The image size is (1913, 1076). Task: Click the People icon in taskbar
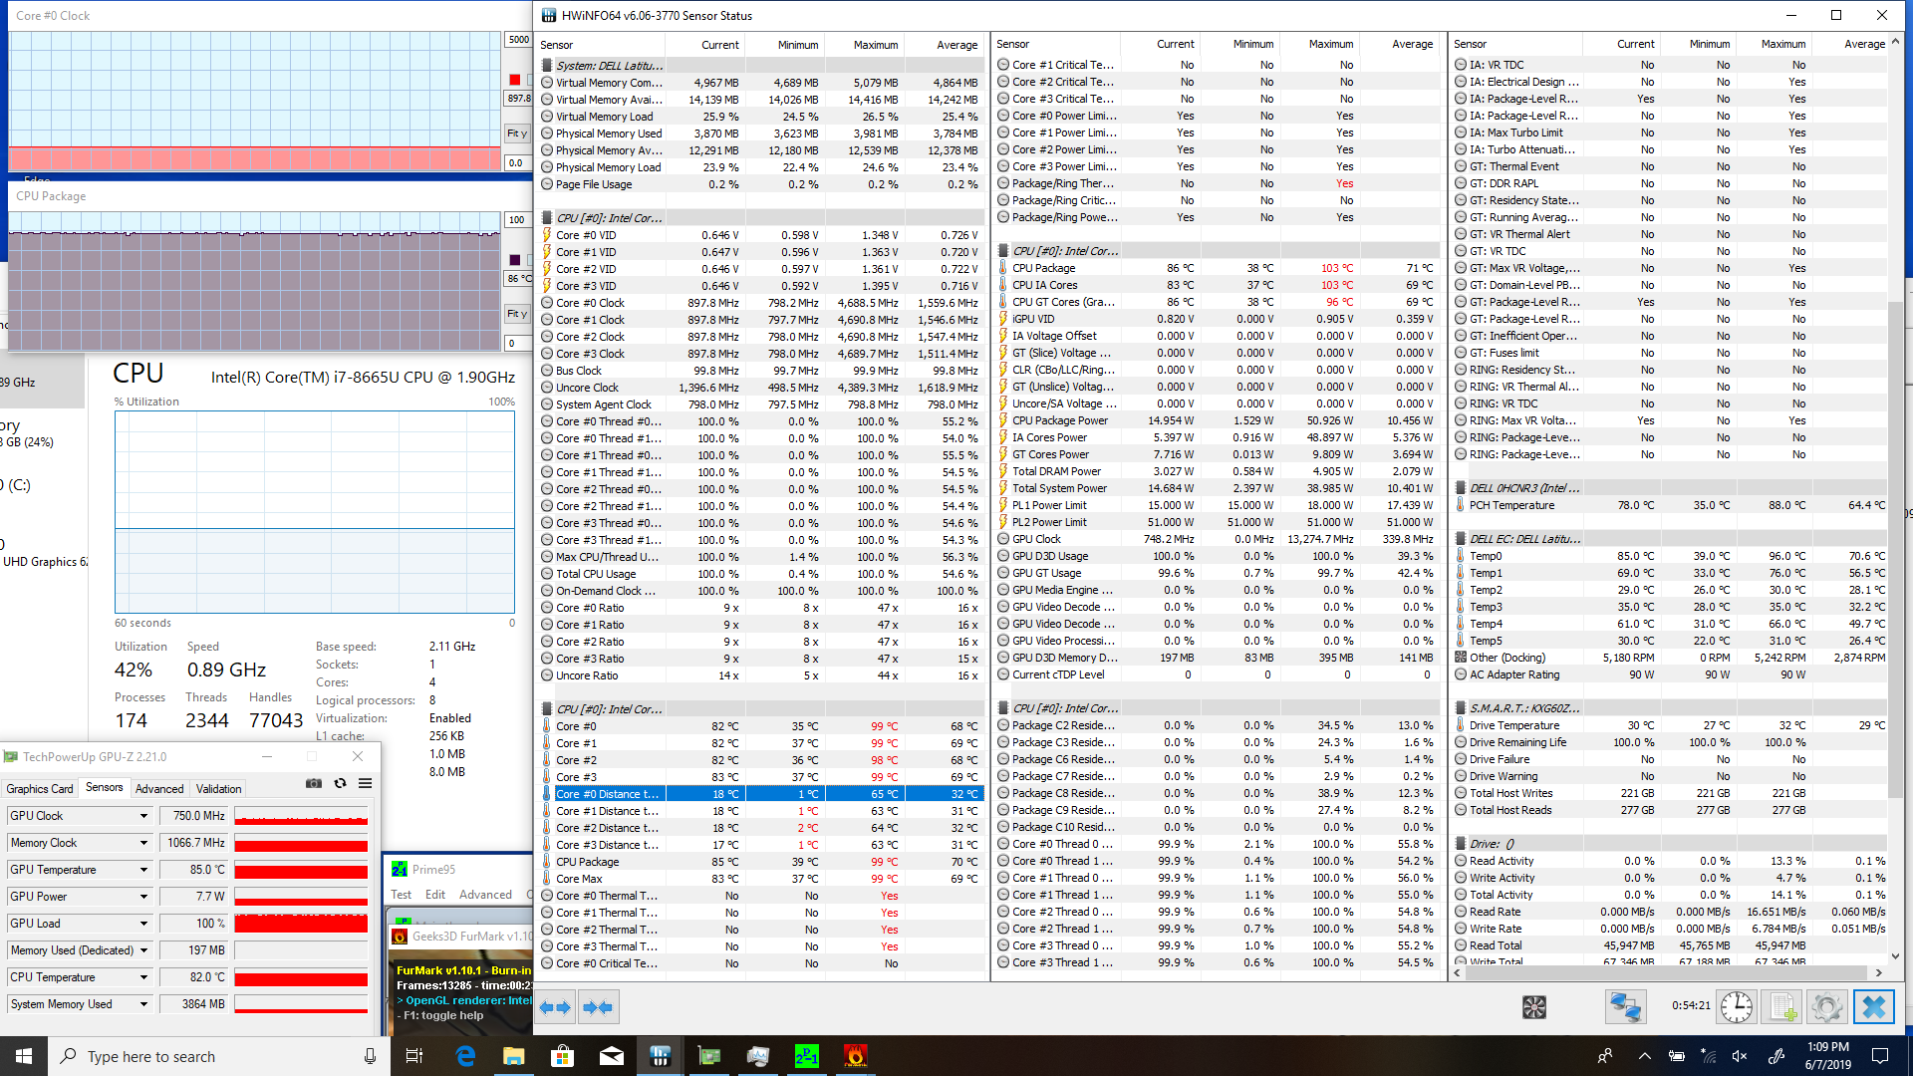pyautogui.click(x=1605, y=1056)
